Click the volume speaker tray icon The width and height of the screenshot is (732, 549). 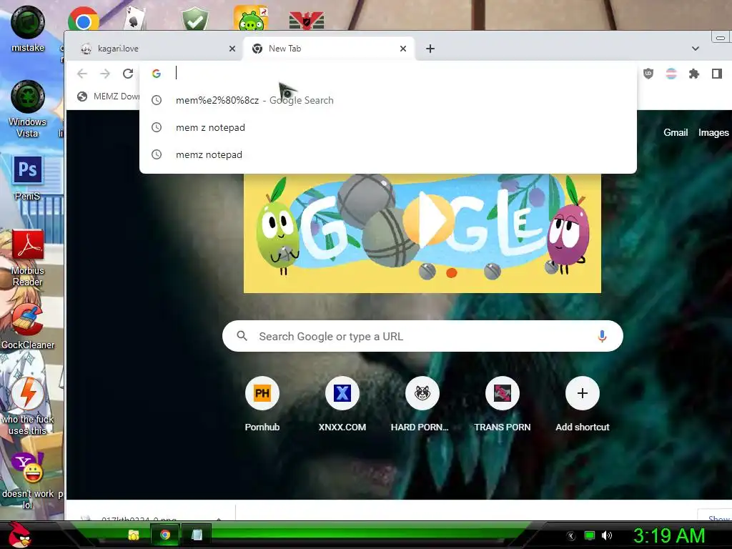click(607, 535)
